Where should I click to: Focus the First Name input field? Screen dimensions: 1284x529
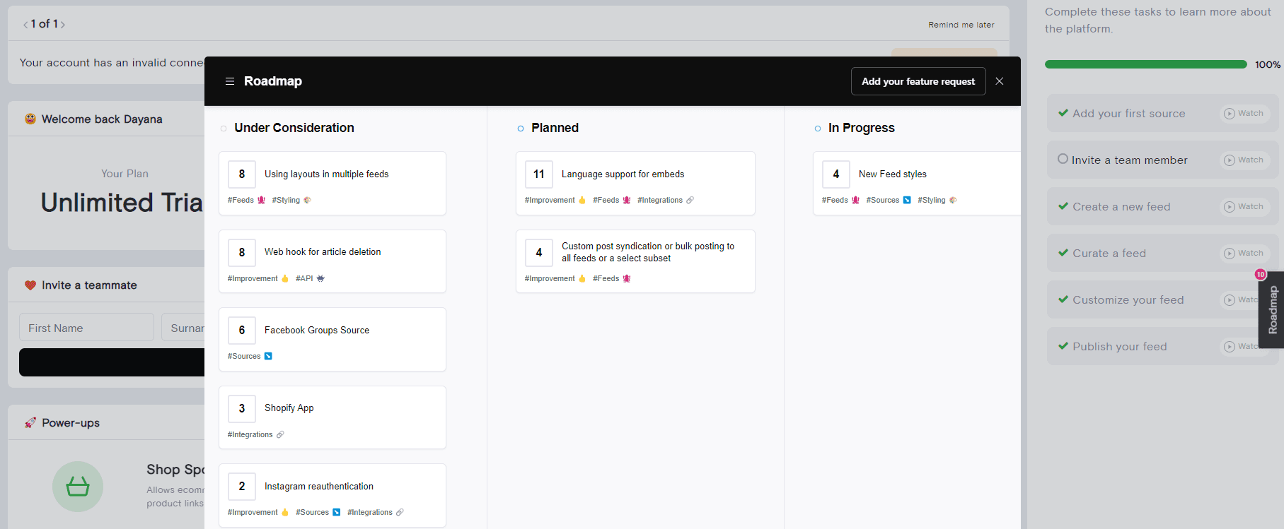86,328
